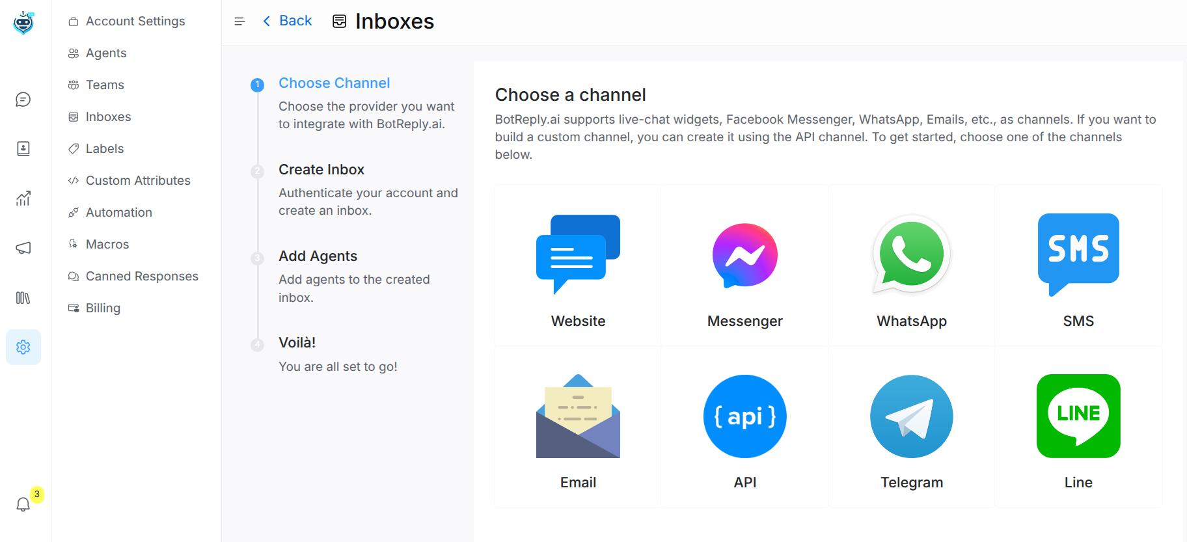The image size is (1187, 542).
Task: Select the SMS channel icon
Action: [x=1078, y=254]
